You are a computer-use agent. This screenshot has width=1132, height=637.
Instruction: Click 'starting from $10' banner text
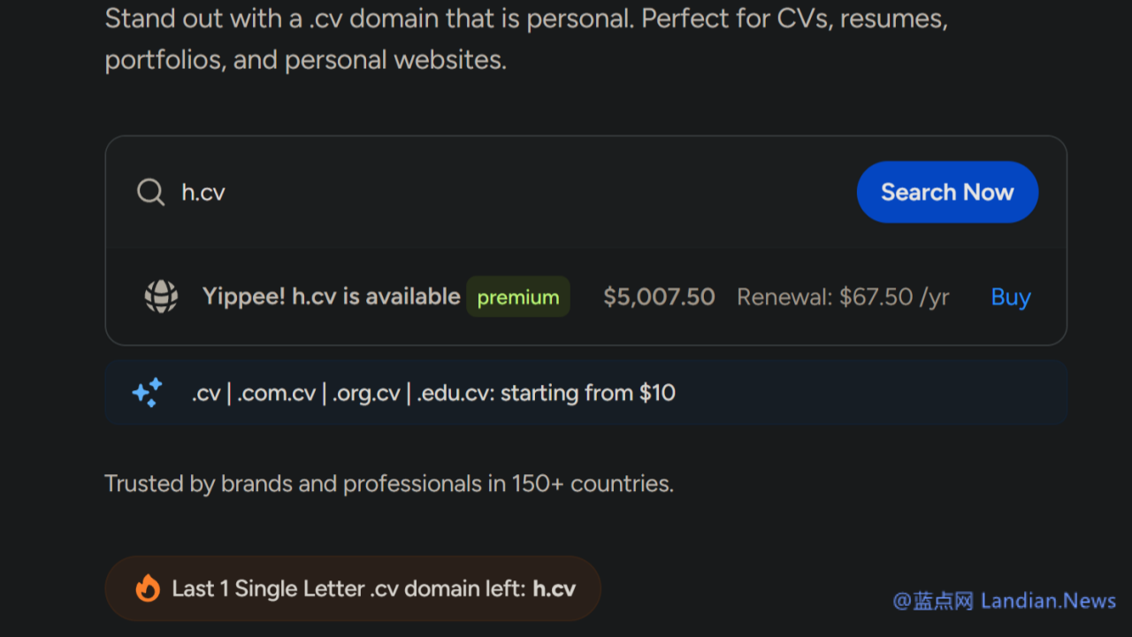[x=588, y=393]
